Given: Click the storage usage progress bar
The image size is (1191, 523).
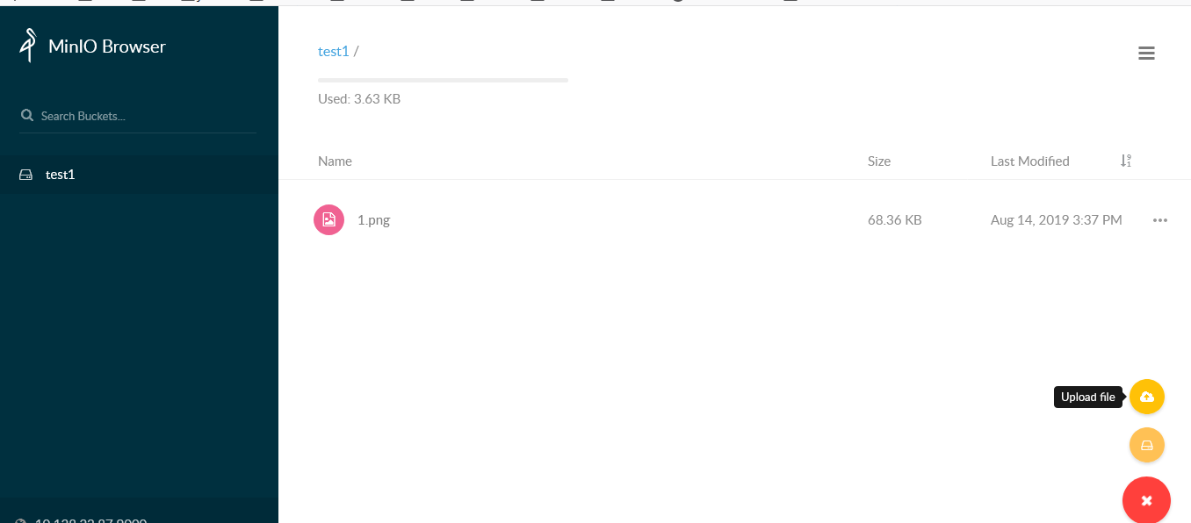Looking at the screenshot, I should pos(443,80).
